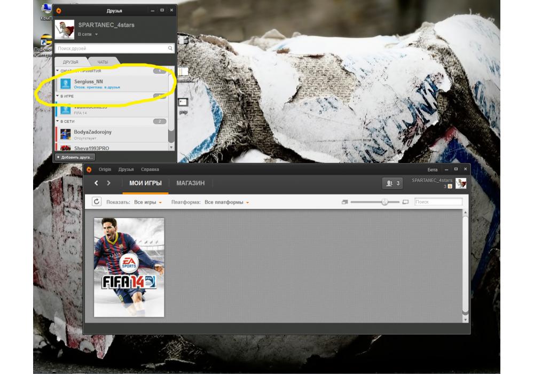The image size is (534, 374).
Task: Click the SPARTANEC_4stars avatar in Origin header
Action: (x=461, y=183)
